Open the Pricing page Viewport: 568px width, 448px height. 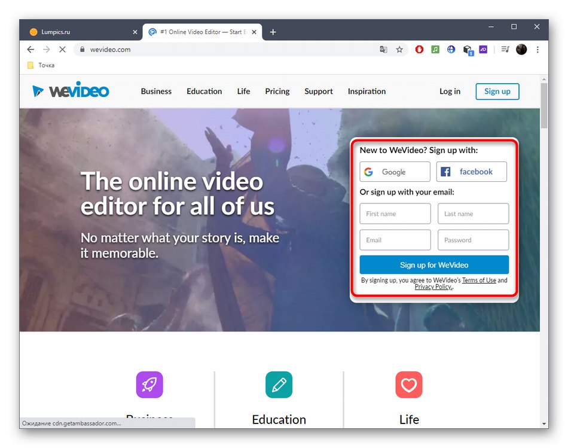coord(277,92)
